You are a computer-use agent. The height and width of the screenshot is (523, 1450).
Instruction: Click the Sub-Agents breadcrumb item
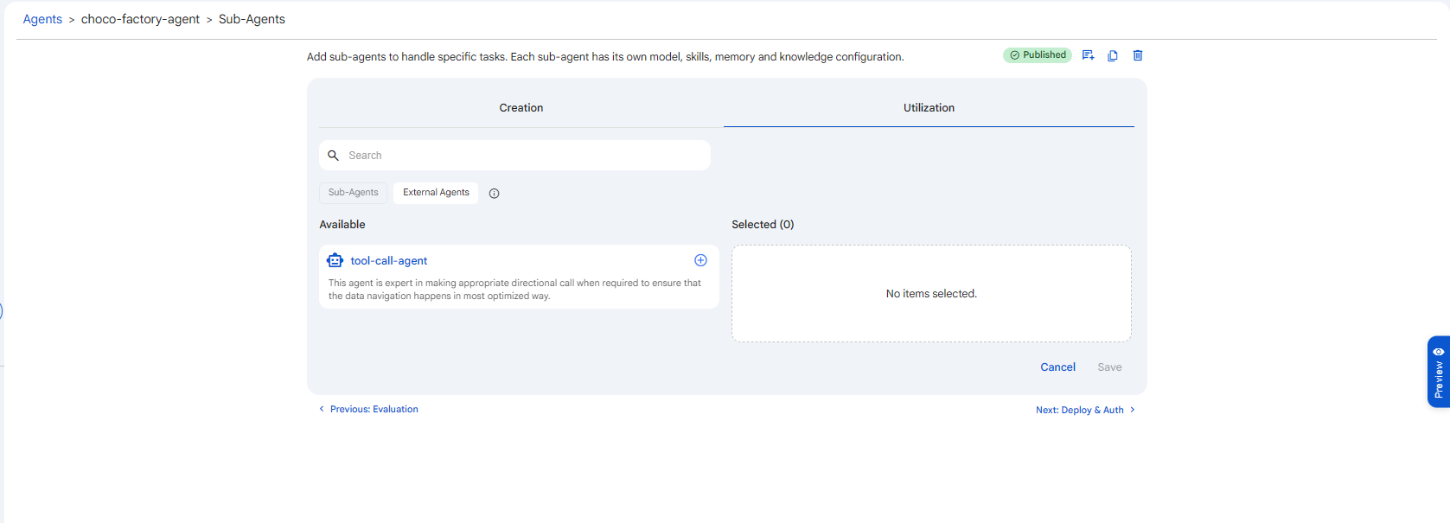[x=252, y=19]
